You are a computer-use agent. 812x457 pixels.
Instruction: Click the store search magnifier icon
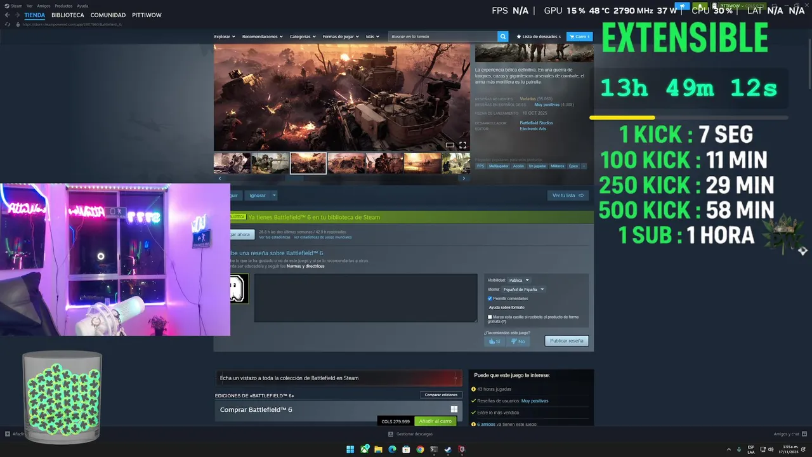[x=503, y=37]
